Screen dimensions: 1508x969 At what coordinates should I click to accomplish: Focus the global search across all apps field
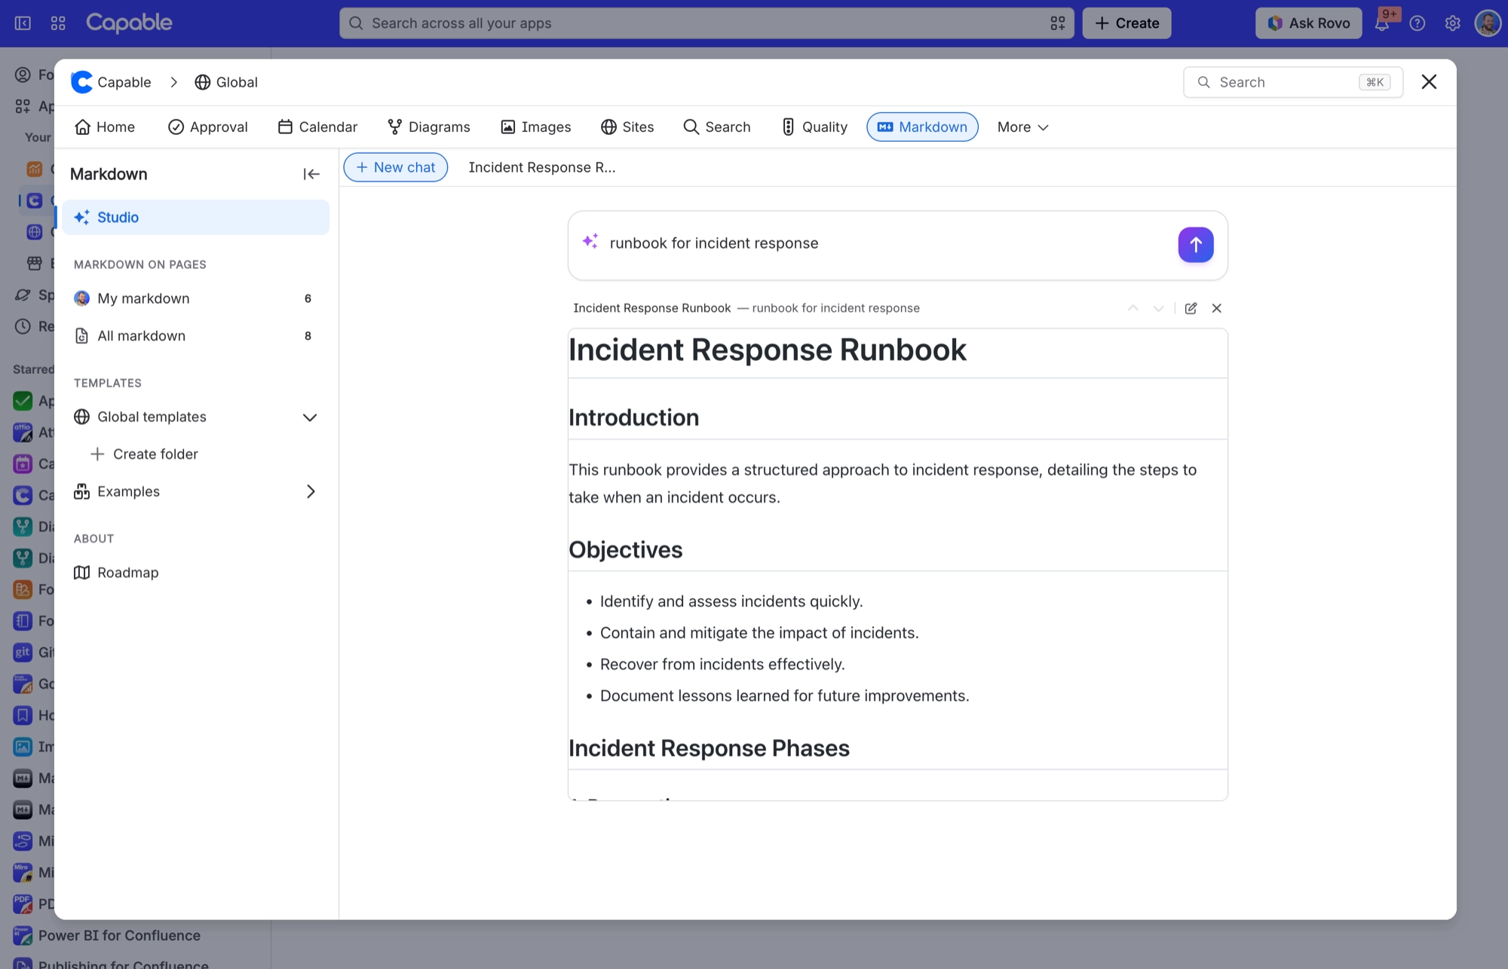pos(706,23)
